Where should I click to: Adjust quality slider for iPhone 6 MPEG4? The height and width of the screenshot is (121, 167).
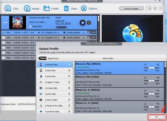click(x=152, y=68)
